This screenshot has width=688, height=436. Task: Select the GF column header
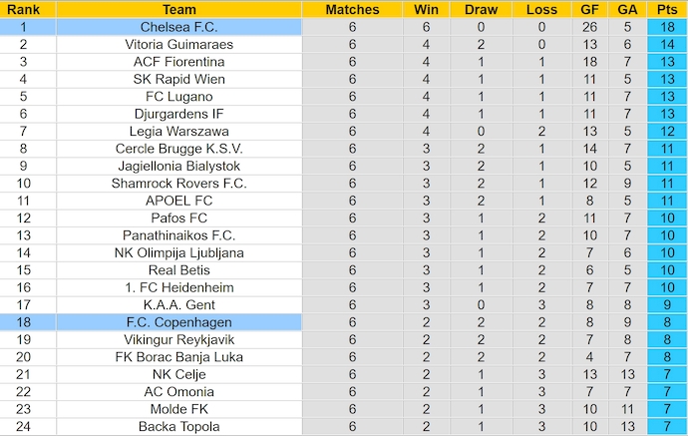[590, 9]
